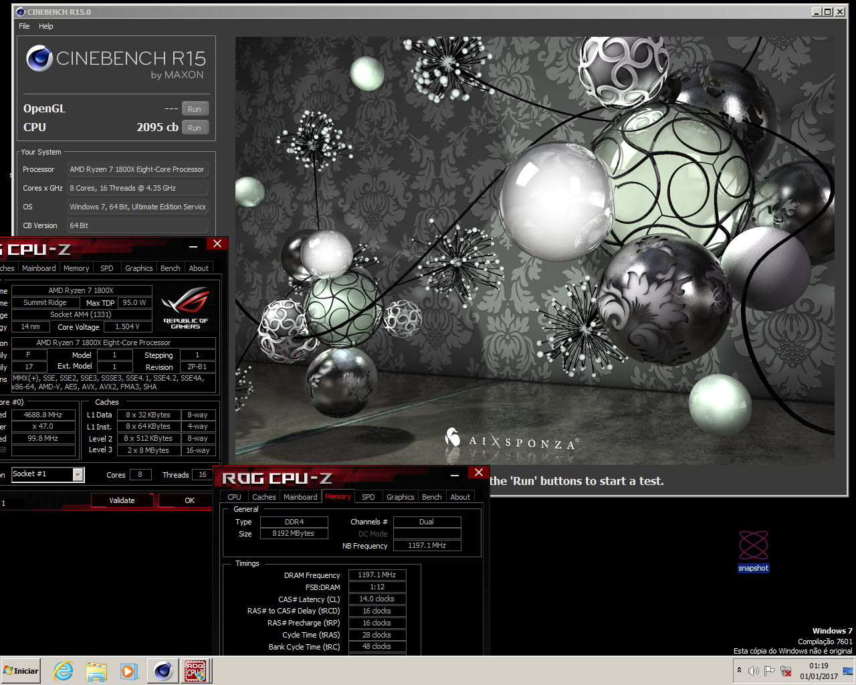Select the Cores x GHz field value
Image resolution: width=856 pixels, height=685 pixels.
[137, 188]
